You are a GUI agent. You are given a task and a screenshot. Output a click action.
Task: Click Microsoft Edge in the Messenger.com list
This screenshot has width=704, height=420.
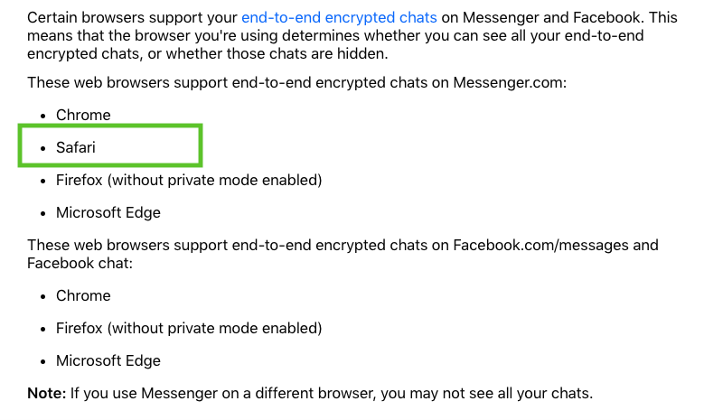pyautogui.click(x=108, y=212)
